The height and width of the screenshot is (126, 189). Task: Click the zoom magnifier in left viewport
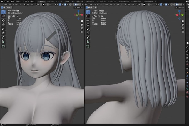82,21
